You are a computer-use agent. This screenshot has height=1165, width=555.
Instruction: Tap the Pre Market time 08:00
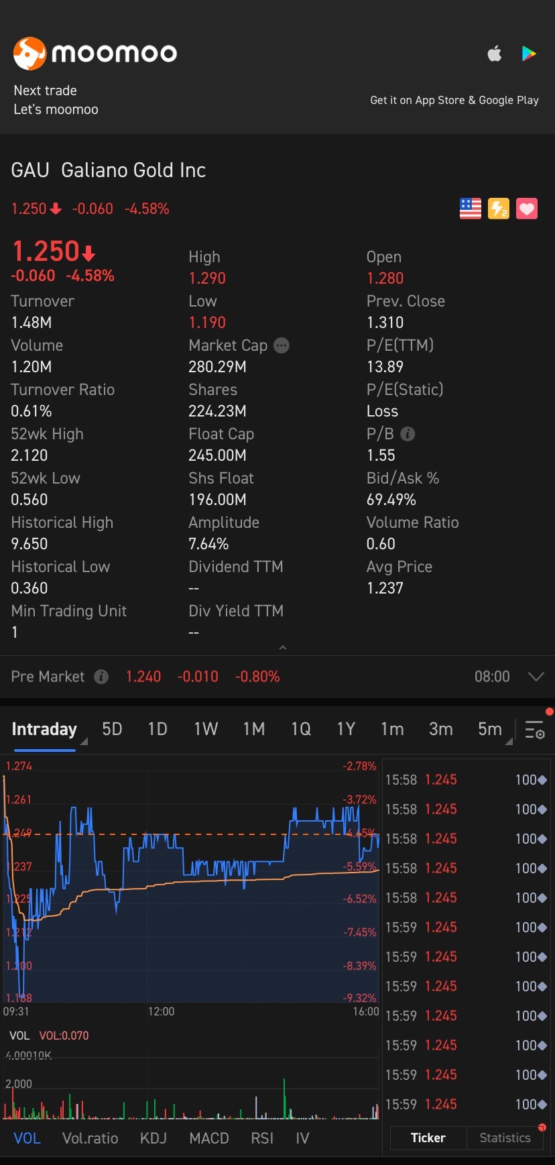492,677
